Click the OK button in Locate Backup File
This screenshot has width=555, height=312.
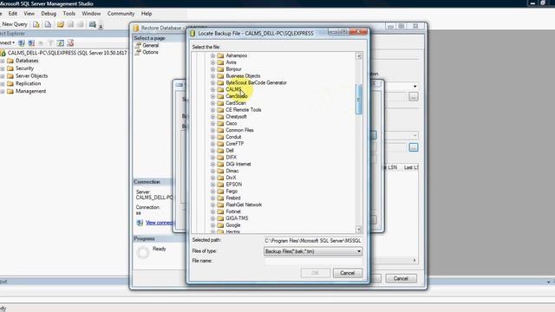[316, 273]
